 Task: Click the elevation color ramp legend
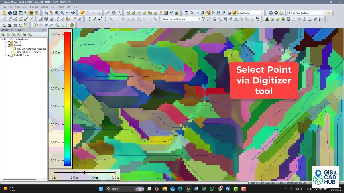(x=67, y=99)
